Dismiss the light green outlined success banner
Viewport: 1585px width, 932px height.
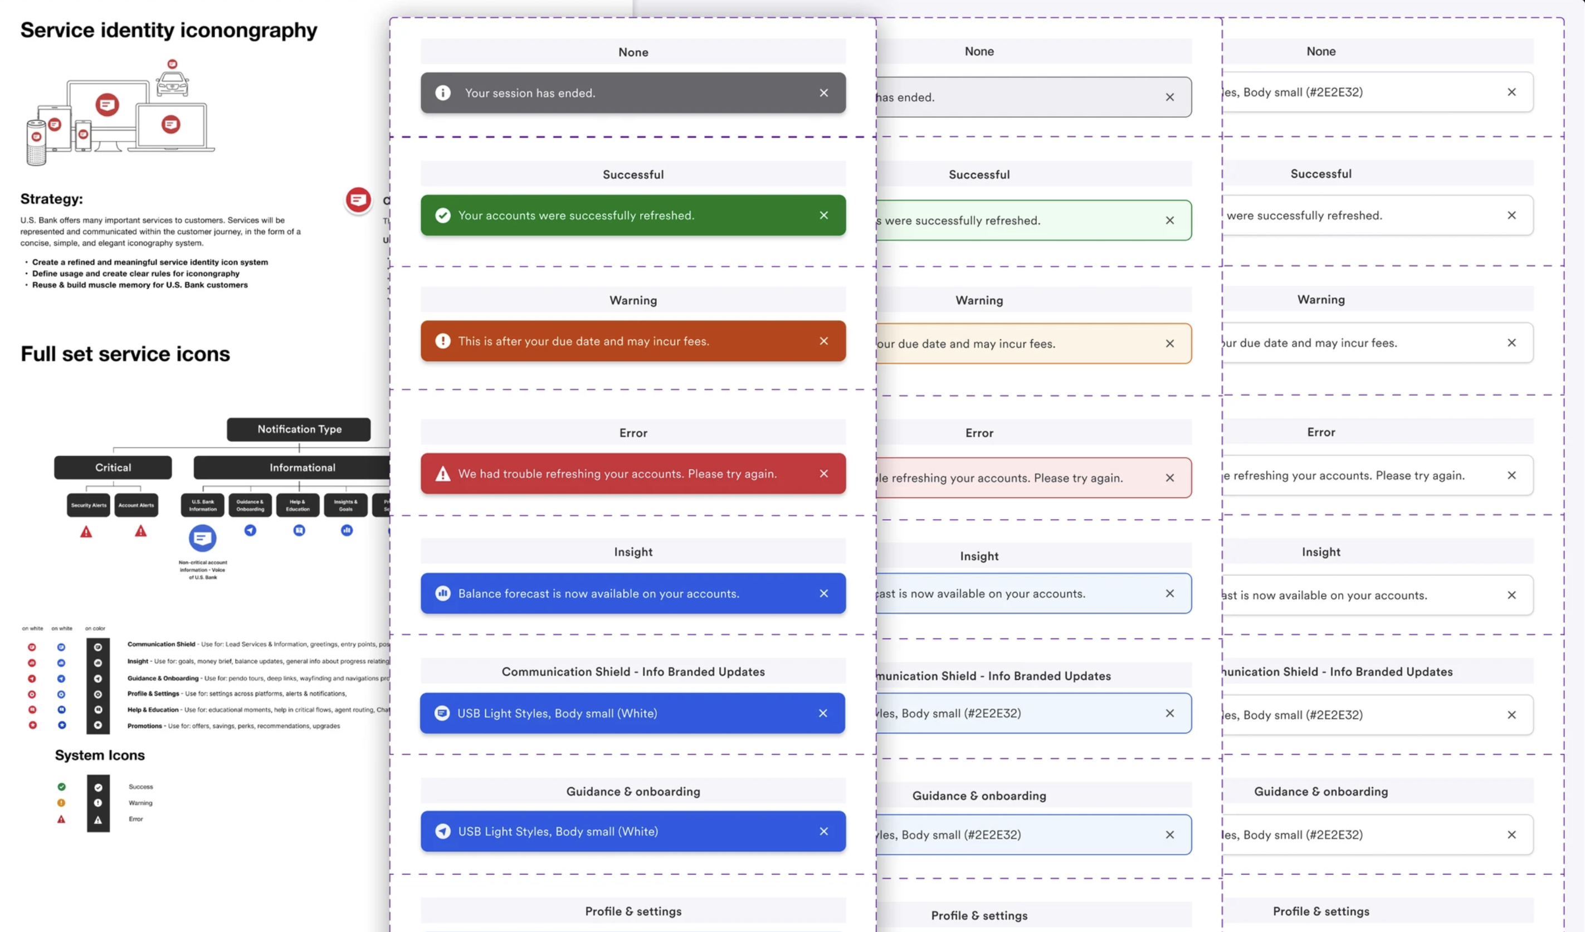pyautogui.click(x=1169, y=221)
